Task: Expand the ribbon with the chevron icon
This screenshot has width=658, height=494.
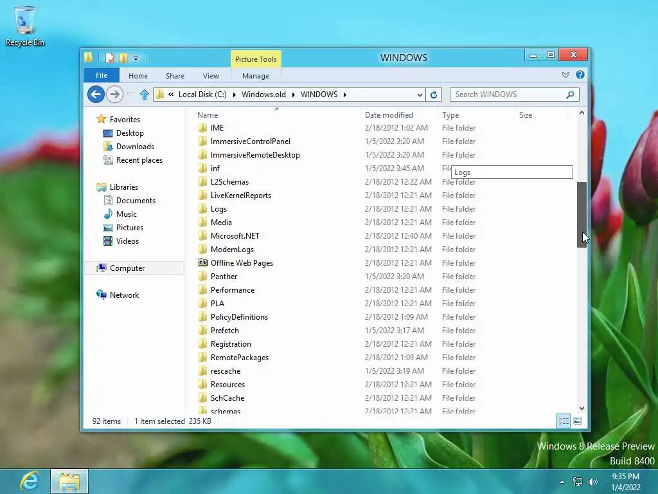Action: (x=565, y=75)
